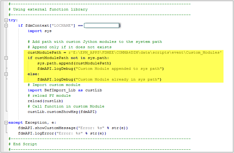Click 'custLib.customShowMsg(fdmAPI)' line
Viewport: 234px width, 153px height.
click(62, 112)
